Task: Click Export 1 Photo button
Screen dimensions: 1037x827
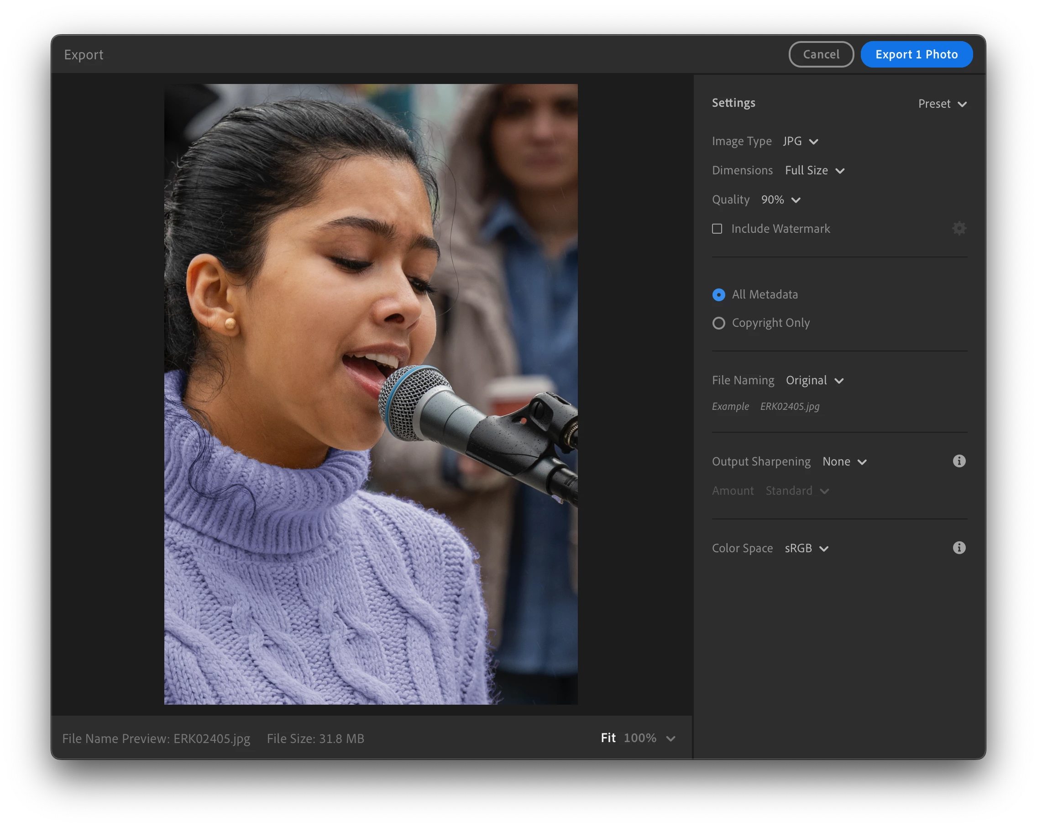Action: 916,54
